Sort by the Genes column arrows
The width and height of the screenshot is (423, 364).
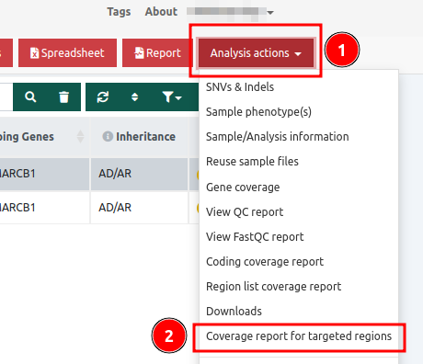tap(80, 137)
